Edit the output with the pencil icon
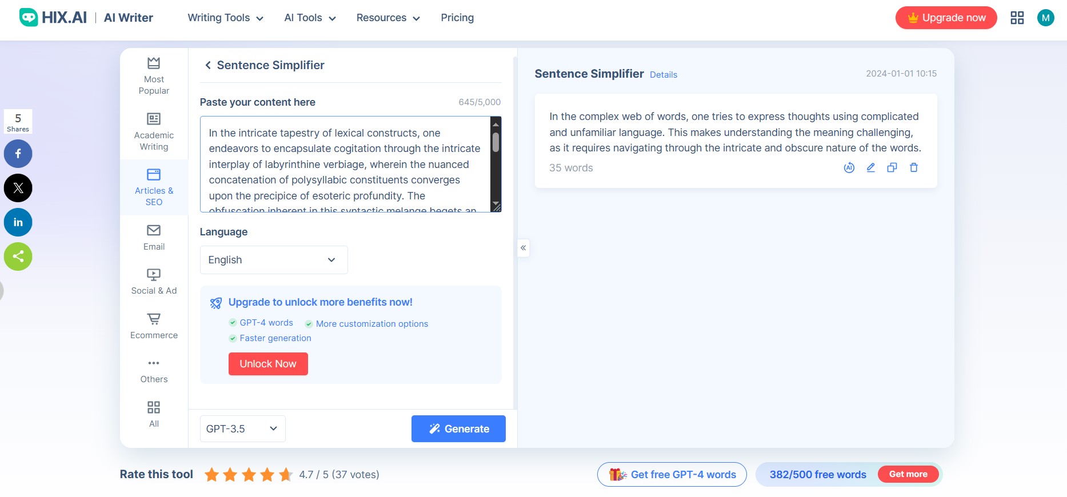 tap(870, 167)
